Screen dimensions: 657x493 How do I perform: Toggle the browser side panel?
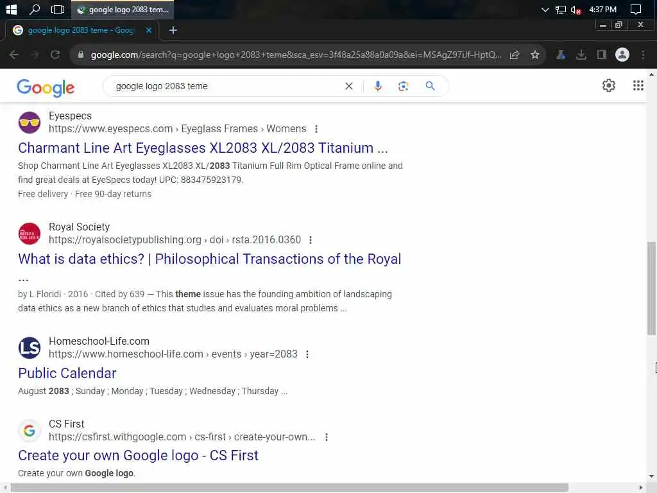[x=602, y=55]
